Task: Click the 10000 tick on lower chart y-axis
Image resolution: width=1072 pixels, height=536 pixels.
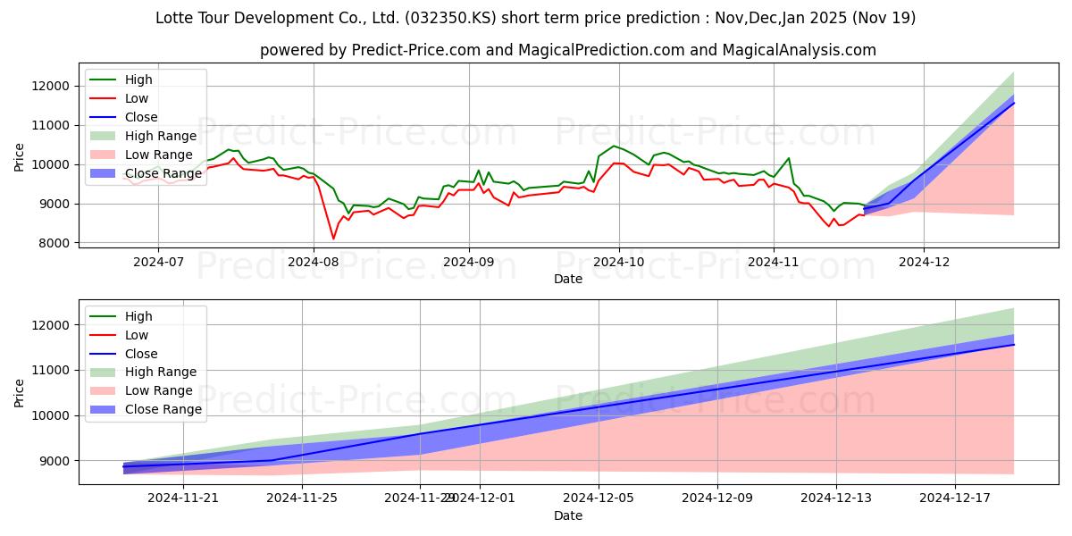Action: click(x=50, y=415)
